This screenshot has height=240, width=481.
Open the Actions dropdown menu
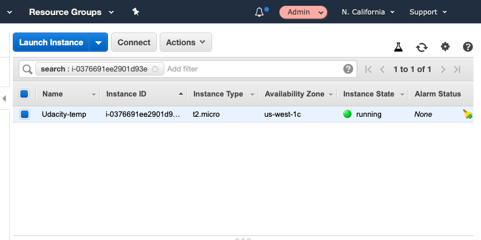click(x=185, y=42)
